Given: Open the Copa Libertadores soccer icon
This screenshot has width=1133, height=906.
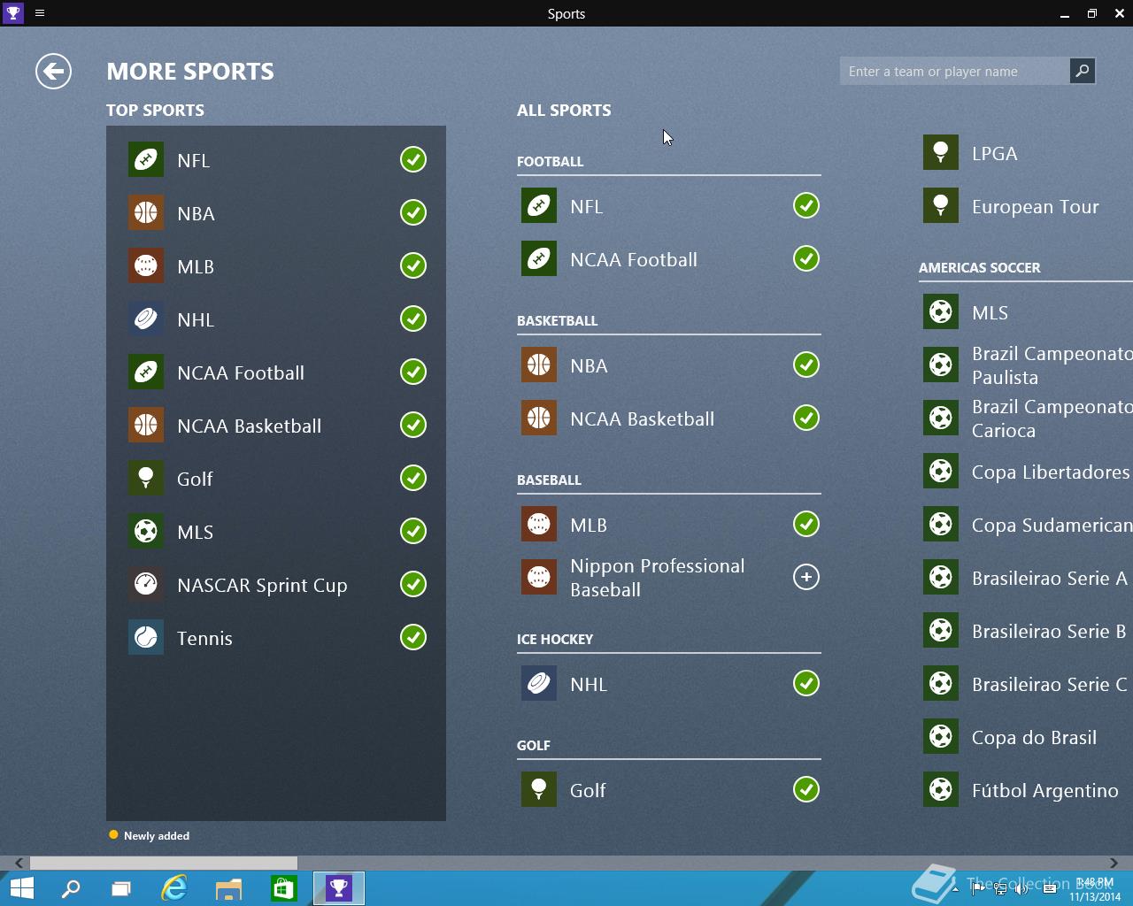Looking at the screenshot, I should pyautogui.click(x=941, y=471).
